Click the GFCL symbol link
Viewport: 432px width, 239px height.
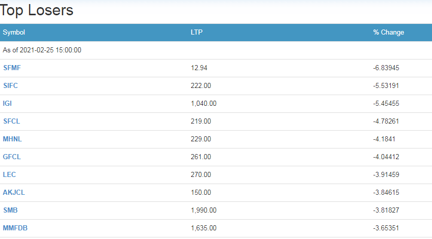[12, 157]
